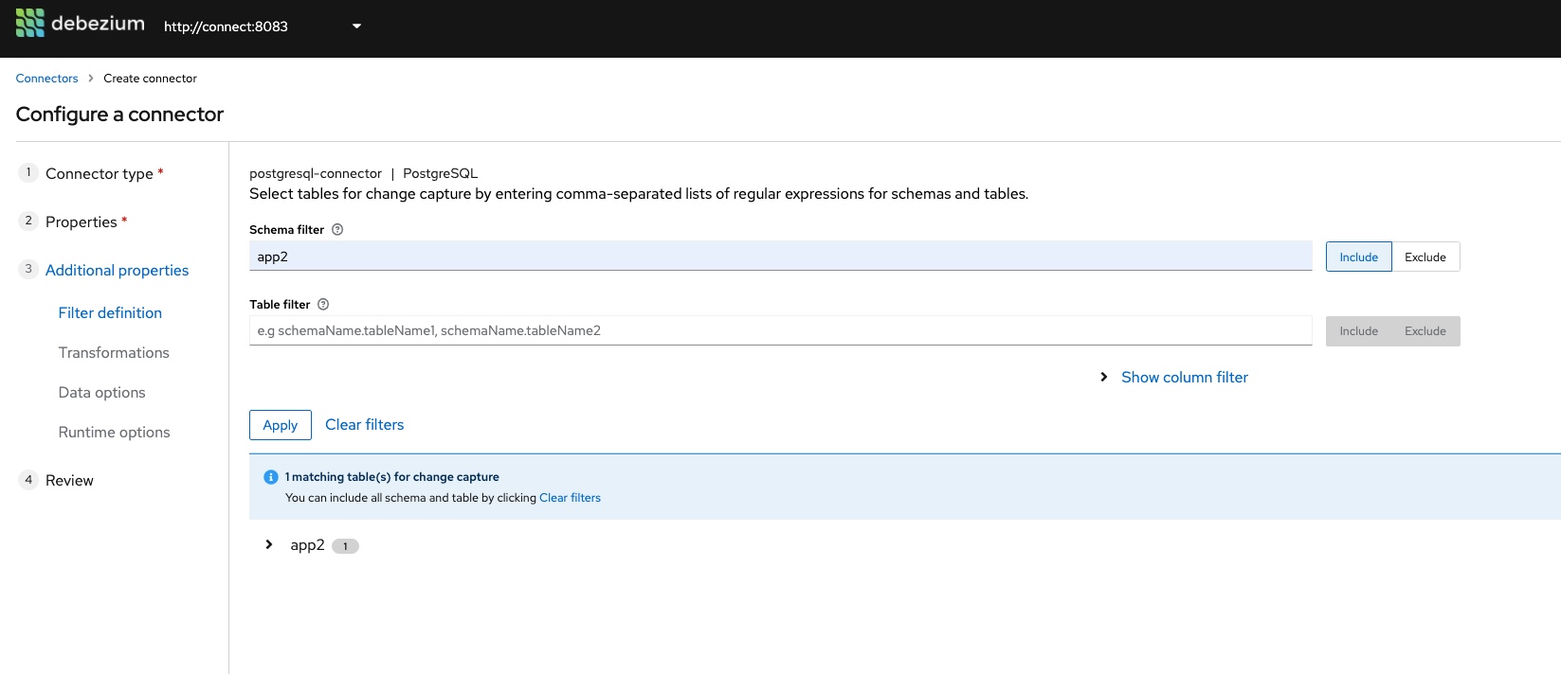This screenshot has height=674, width=1561.
Task: Open the Additional properties wizard step
Action: [x=118, y=270]
